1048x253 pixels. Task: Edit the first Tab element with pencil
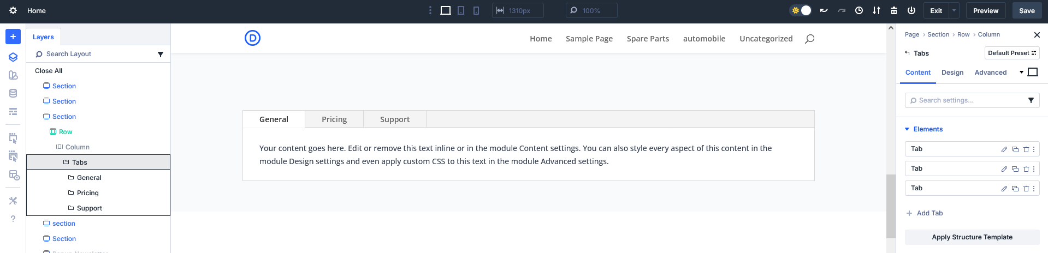pyautogui.click(x=1004, y=149)
